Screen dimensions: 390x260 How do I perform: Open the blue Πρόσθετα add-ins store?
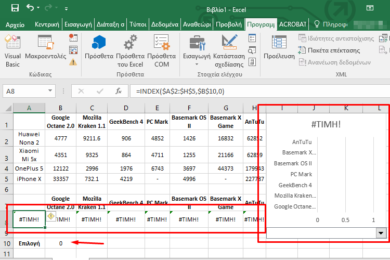point(99,47)
